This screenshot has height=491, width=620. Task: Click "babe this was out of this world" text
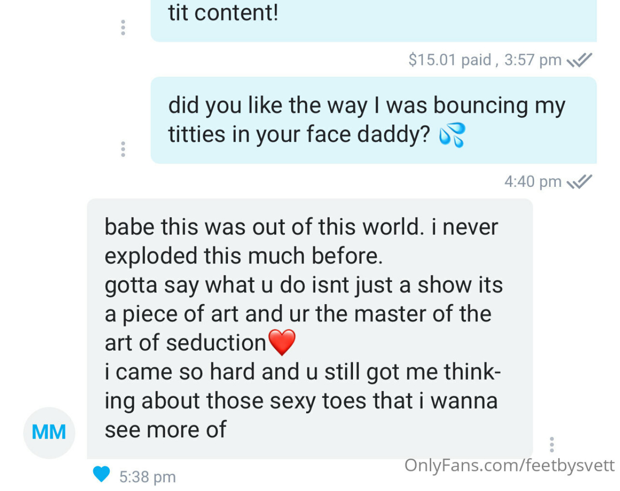click(x=263, y=226)
